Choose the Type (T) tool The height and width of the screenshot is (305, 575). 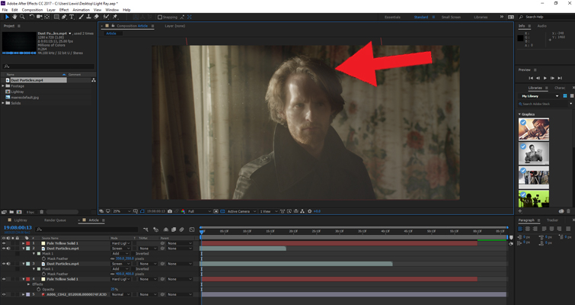[x=72, y=17]
